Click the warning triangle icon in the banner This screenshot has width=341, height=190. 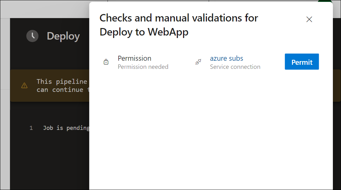point(24,85)
